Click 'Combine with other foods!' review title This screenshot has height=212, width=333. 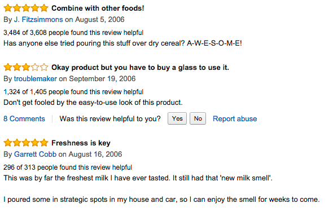pyautogui.click(x=98, y=8)
